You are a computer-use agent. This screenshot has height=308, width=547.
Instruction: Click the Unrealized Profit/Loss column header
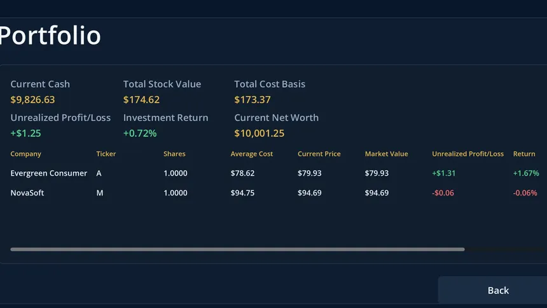(x=467, y=154)
